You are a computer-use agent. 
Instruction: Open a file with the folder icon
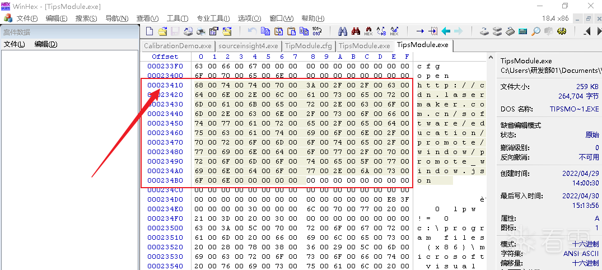pyautogui.click(x=163, y=31)
